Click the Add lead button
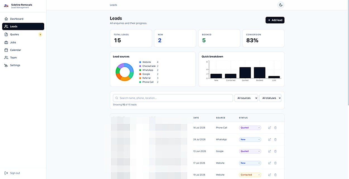349x179 pixels. tap(275, 20)
